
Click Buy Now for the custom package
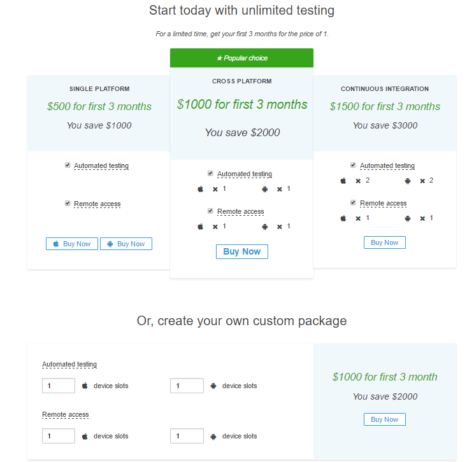384,419
